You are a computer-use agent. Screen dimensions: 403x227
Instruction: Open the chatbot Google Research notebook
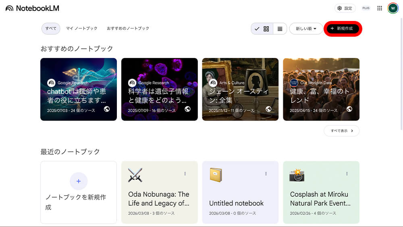click(x=79, y=89)
